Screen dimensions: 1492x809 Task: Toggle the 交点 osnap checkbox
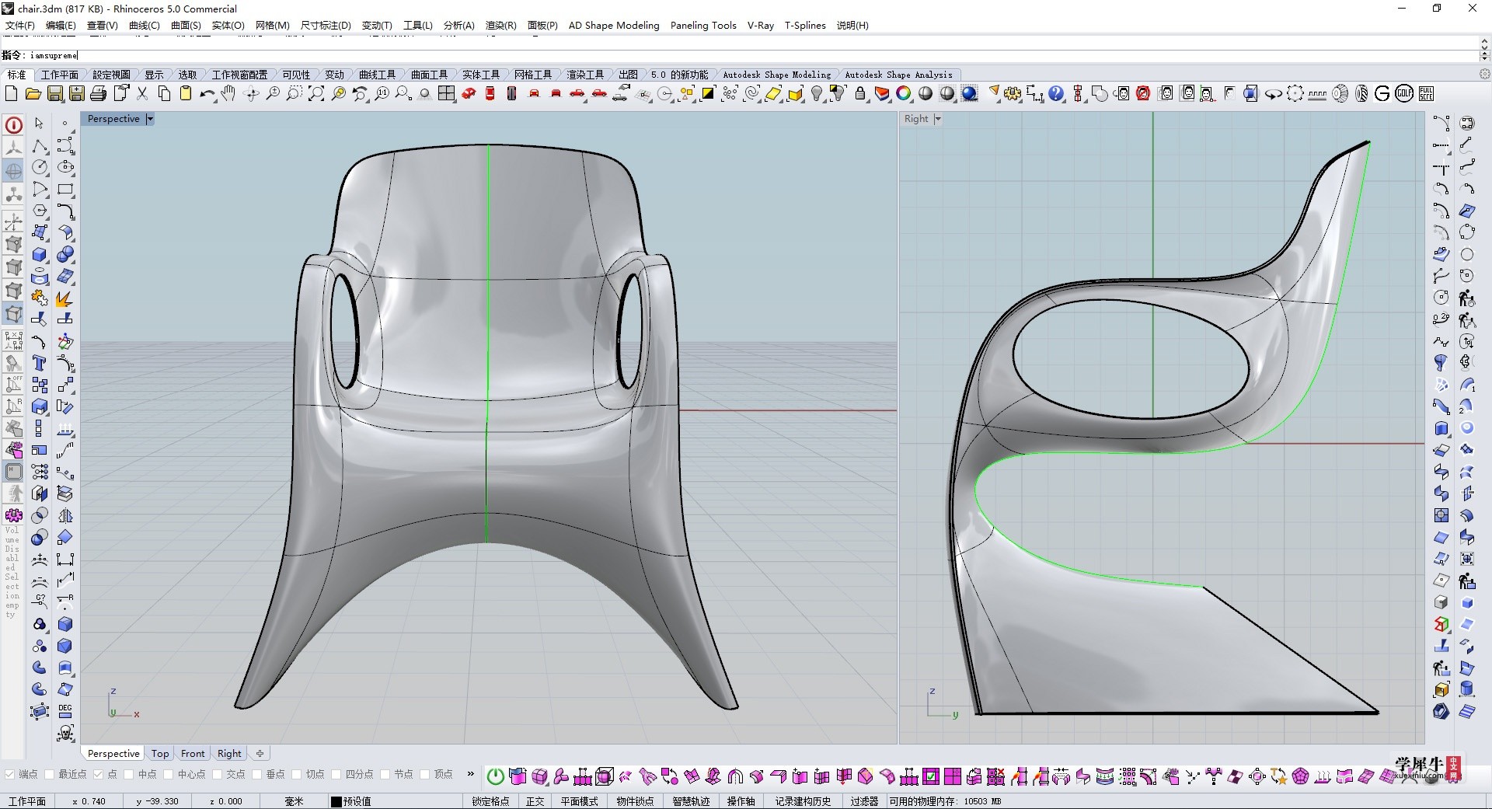[217, 774]
